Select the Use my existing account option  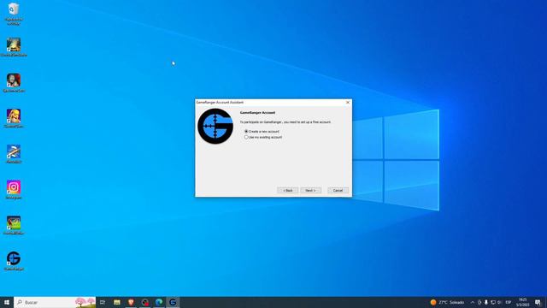click(263, 137)
